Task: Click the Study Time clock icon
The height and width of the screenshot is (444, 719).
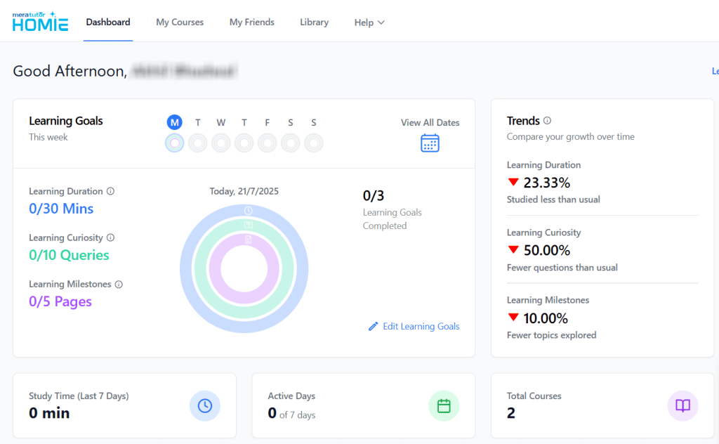Action: (x=205, y=405)
